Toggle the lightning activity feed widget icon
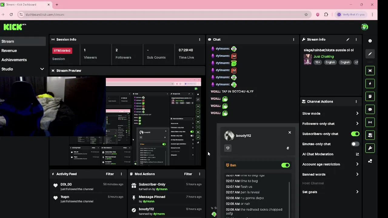388x218 pixels. coord(370,84)
